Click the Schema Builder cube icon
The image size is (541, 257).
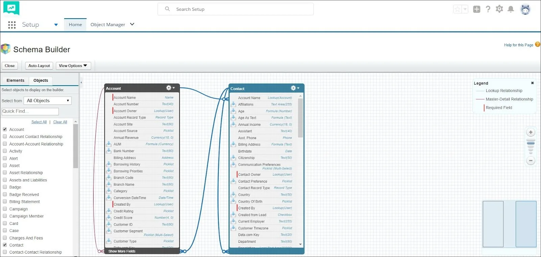click(x=5, y=49)
